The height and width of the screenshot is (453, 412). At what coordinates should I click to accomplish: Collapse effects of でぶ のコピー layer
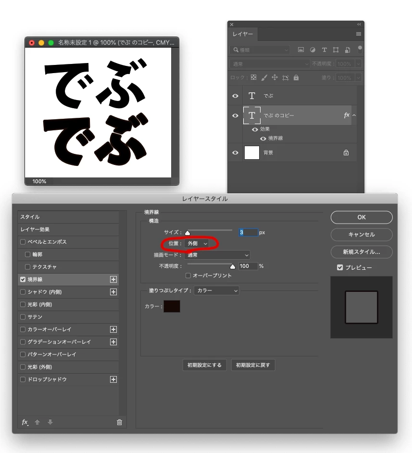[354, 115]
